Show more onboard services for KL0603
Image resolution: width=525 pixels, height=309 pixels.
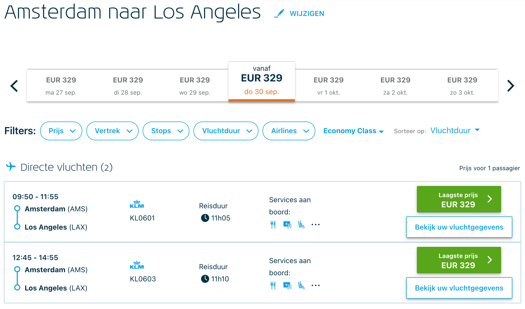(x=316, y=285)
